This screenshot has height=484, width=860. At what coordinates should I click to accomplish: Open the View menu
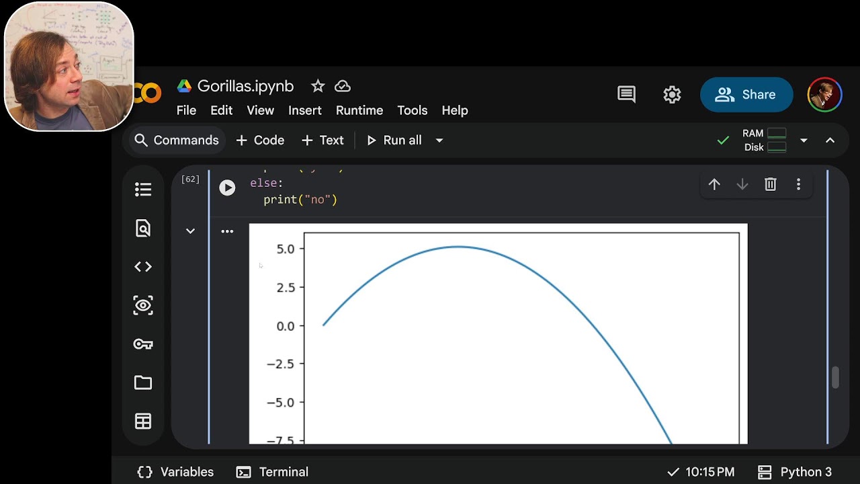[260, 110]
